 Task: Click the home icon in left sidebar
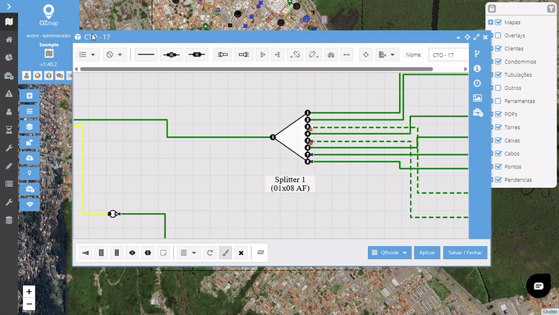8,40
